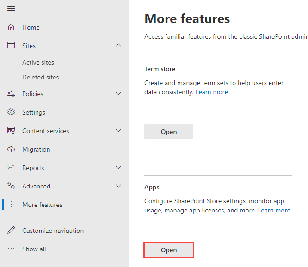Click the Advanced gears icon
This screenshot has width=308, height=267.
11,186
